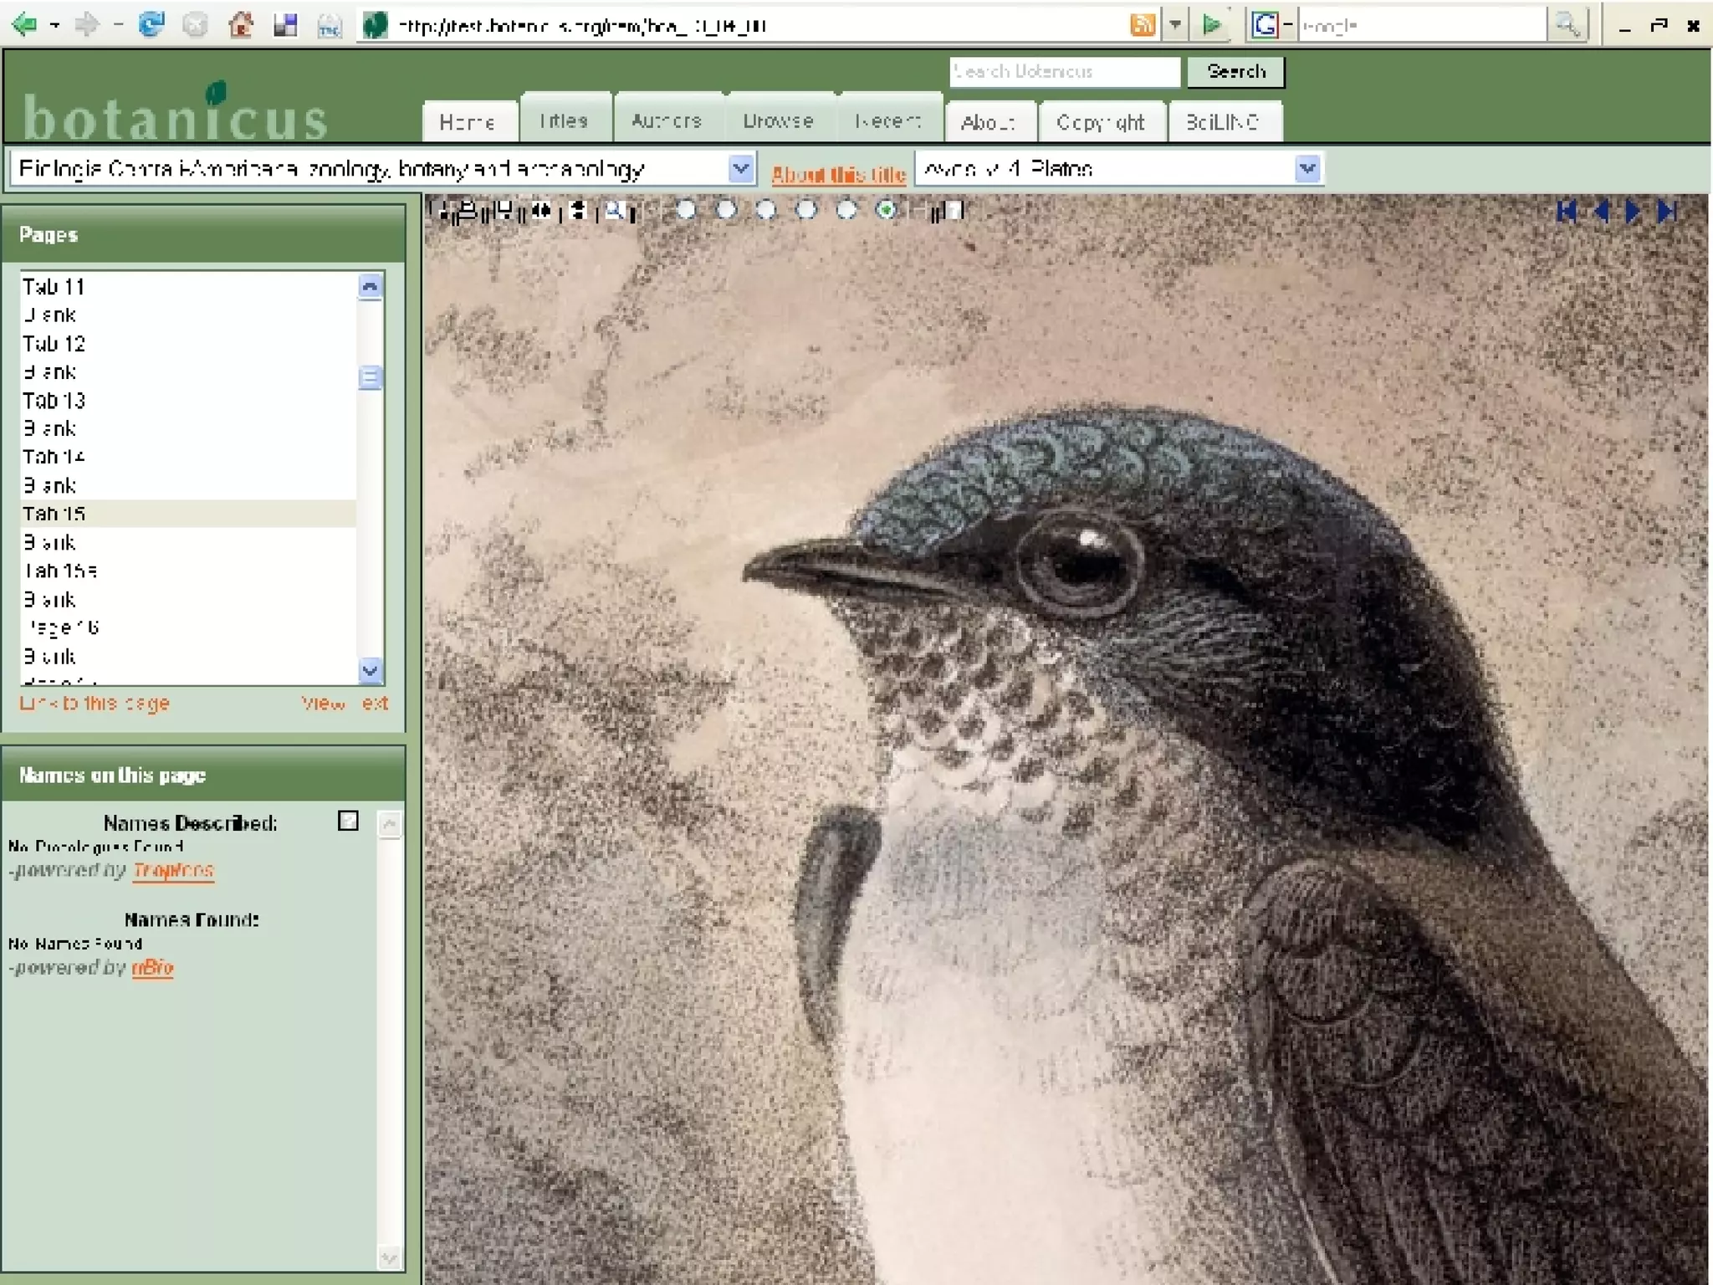This screenshot has width=1713, height=1285.
Task: Select the first zoom level radio button
Action: (x=686, y=210)
